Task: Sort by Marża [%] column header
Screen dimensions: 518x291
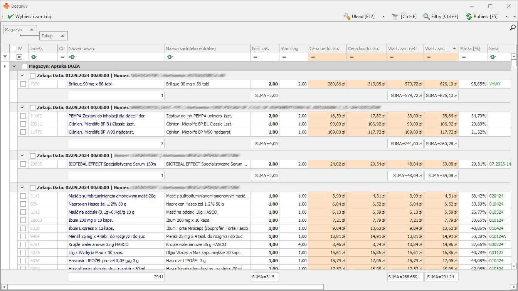Action: (473, 48)
